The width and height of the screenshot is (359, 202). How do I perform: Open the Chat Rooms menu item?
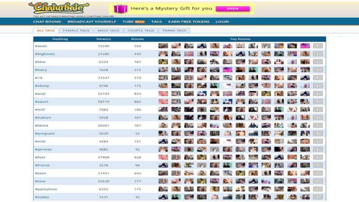(47, 22)
